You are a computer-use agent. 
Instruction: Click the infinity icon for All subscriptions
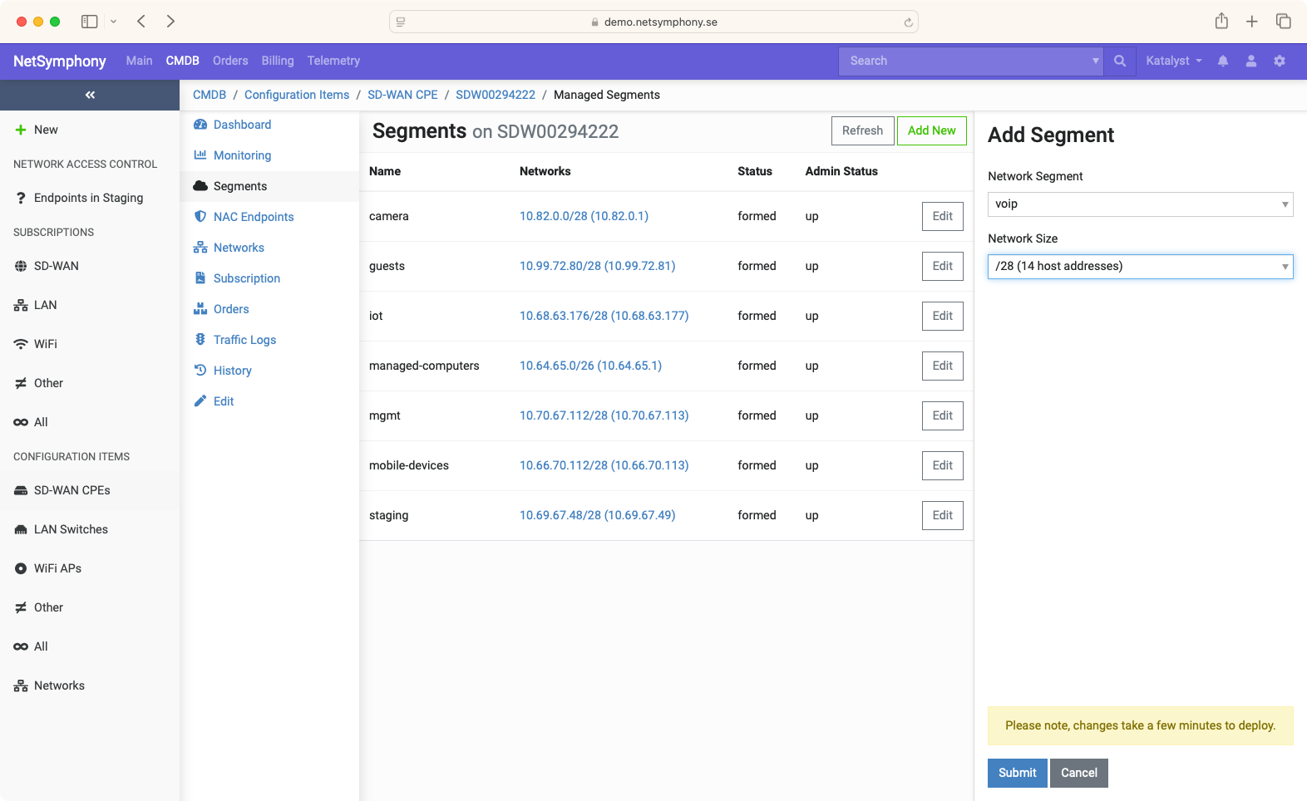[x=21, y=422]
